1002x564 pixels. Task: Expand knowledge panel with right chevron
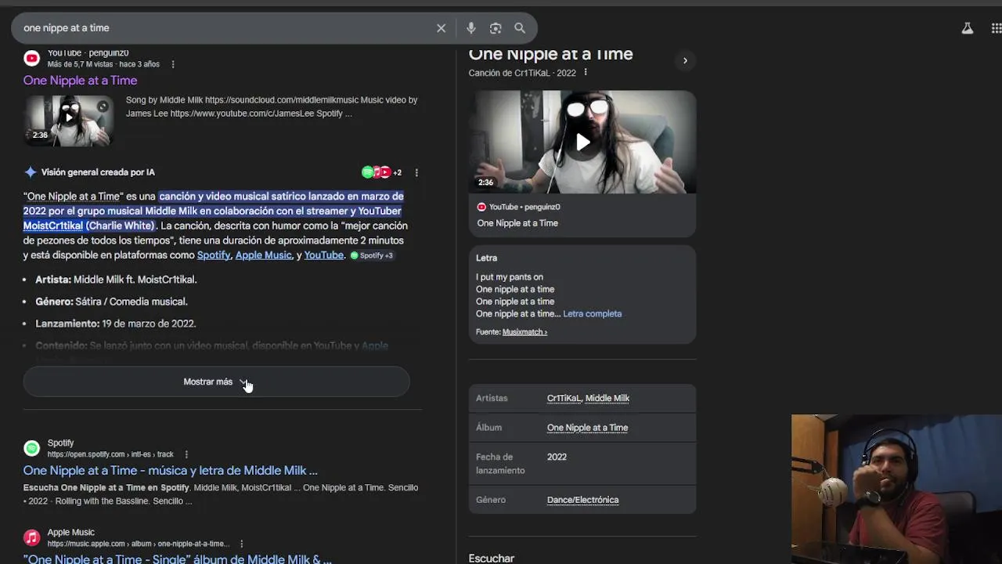pyautogui.click(x=685, y=60)
